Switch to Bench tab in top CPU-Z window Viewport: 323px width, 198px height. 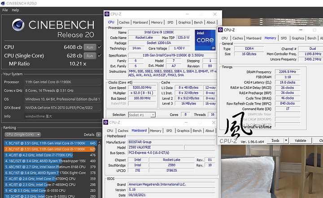tap(198, 22)
